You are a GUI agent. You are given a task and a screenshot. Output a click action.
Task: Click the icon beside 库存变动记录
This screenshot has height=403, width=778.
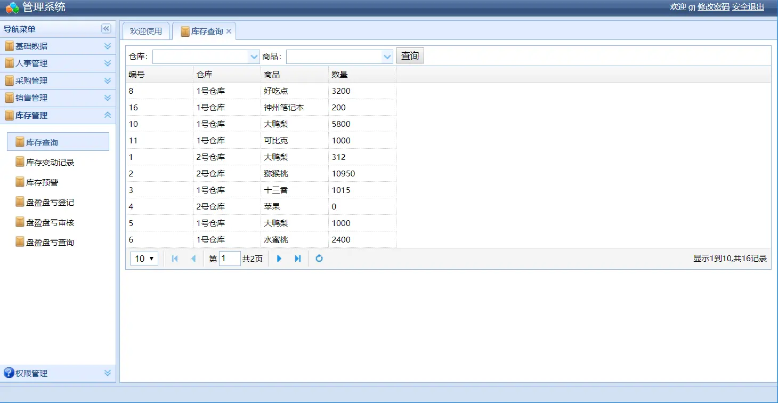coord(20,162)
